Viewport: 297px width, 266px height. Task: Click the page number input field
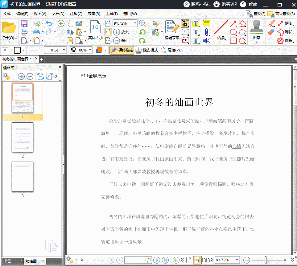pos(138,260)
